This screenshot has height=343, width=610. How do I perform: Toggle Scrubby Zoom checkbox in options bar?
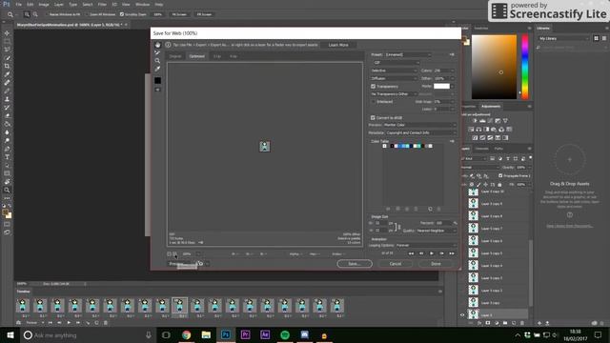122,14
